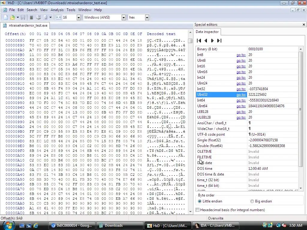This screenshot has width=307, height=230.
Task: Click the tray icon left of the network icon
Action: click(270, 225)
